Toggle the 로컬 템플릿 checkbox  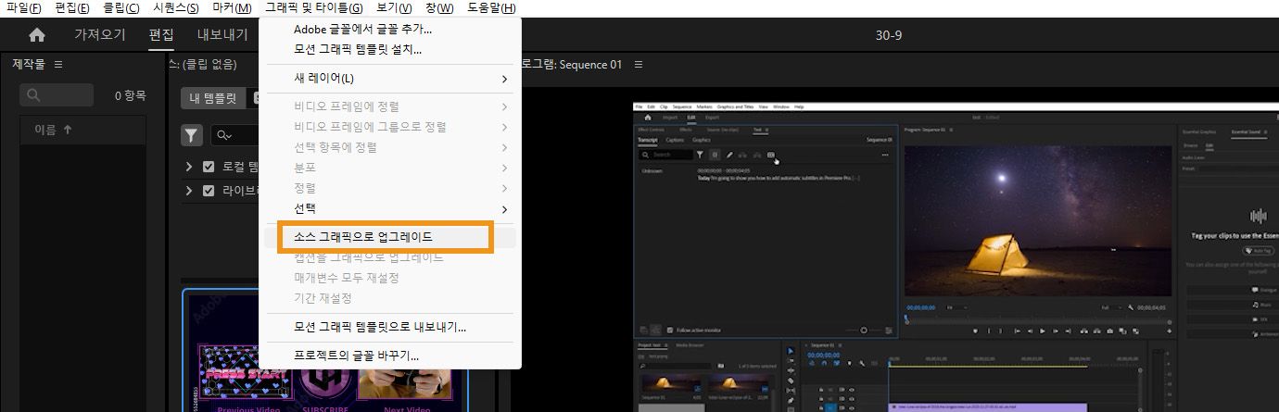tap(209, 167)
